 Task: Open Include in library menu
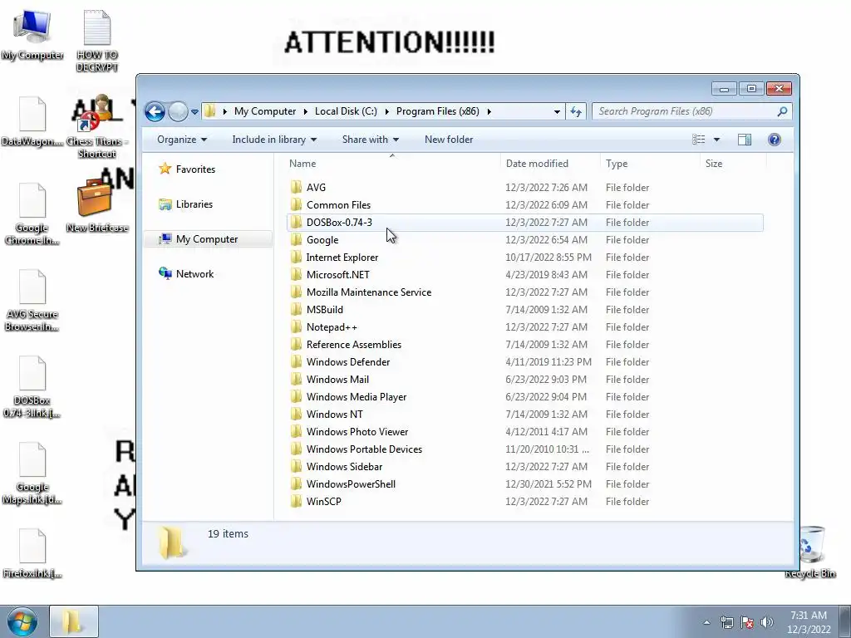(x=274, y=140)
